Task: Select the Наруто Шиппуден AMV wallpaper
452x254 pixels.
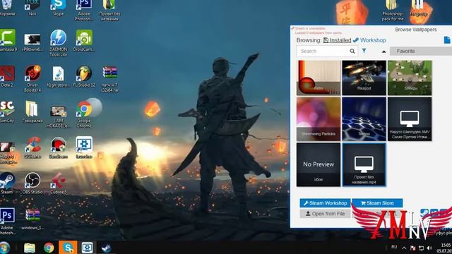Action: tap(410, 119)
